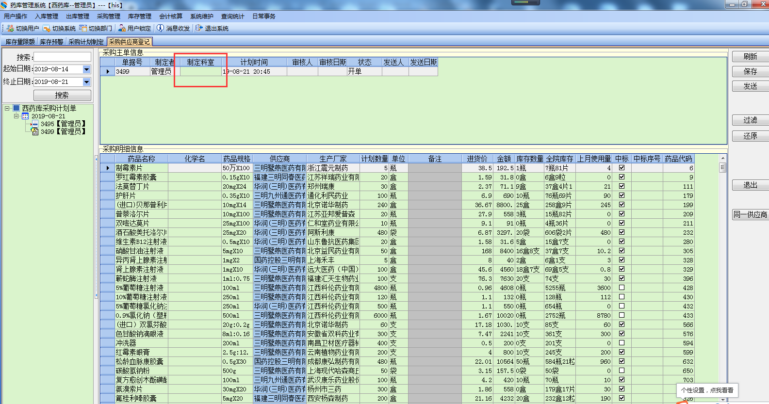Toggle 中标 checkbox for 松龄血脉康胶囊

click(622, 361)
